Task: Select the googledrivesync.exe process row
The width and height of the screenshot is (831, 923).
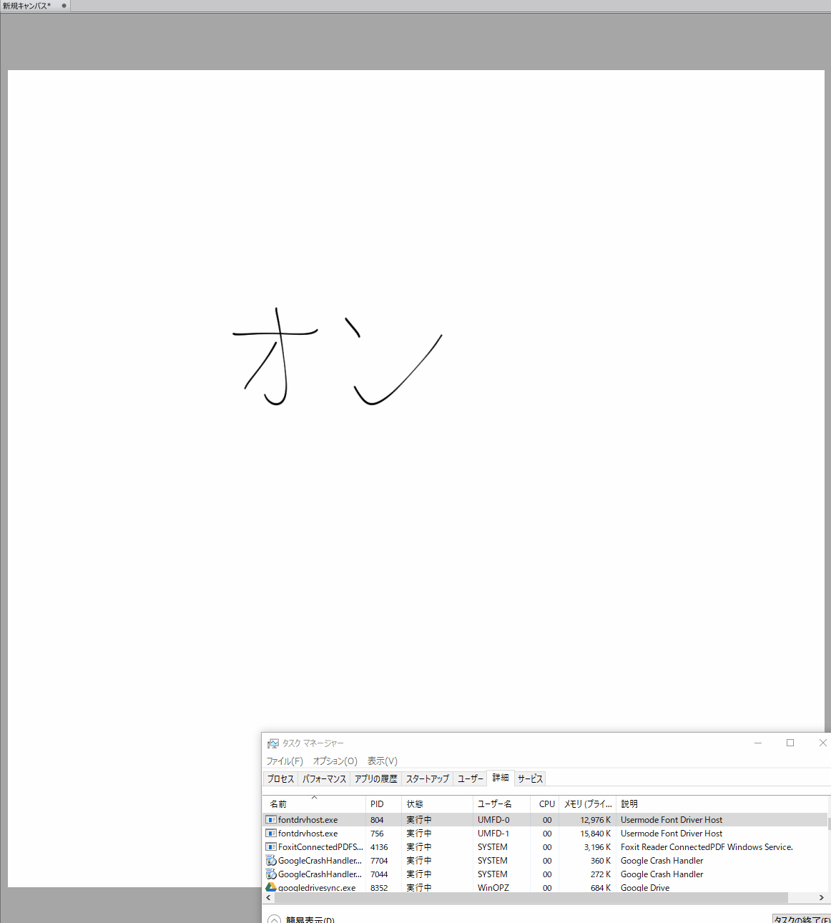Action: coord(545,887)
